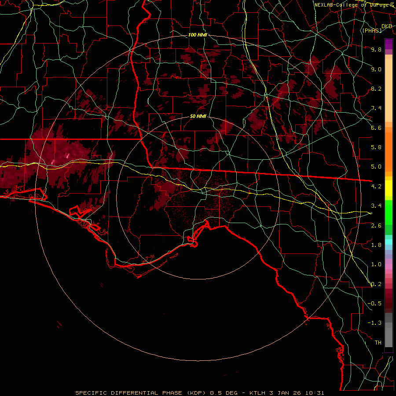The image size is (396, 396).
Task: Click the "9.0" scale value
Action: coord(376,69)
